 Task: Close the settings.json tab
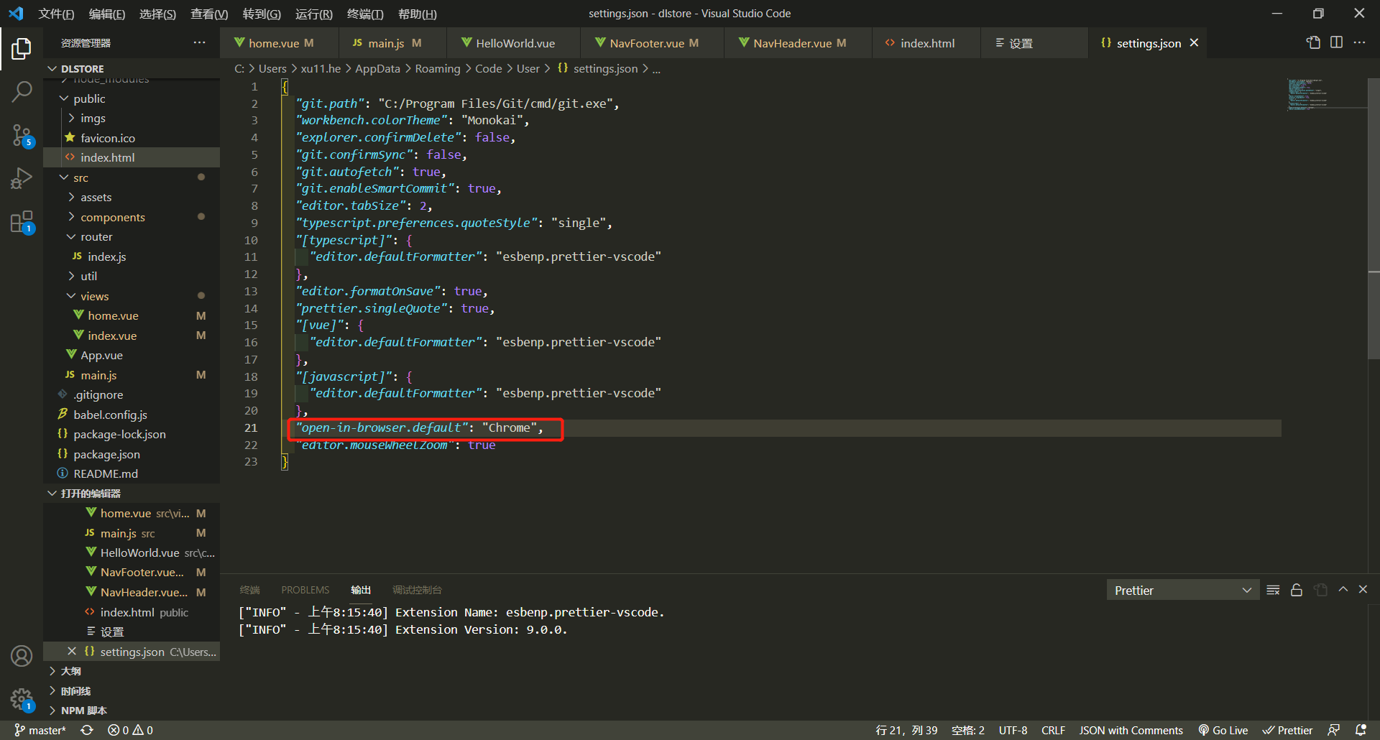pyautogui.click(x=1194, y=43)
